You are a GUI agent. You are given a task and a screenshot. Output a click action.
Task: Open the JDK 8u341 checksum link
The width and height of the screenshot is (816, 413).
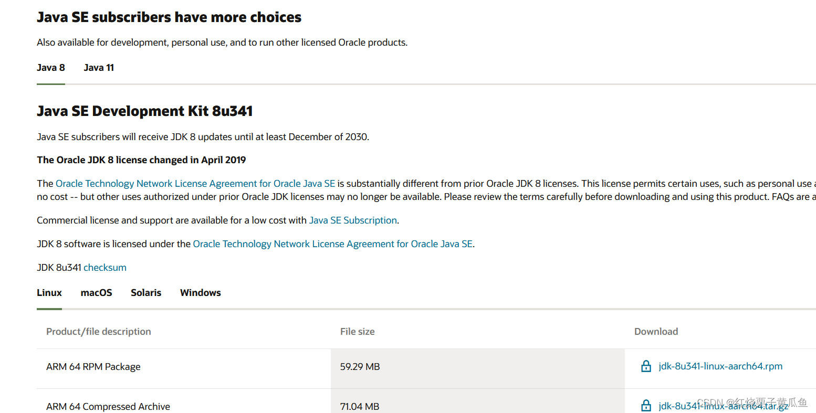(x=105, y=268)
